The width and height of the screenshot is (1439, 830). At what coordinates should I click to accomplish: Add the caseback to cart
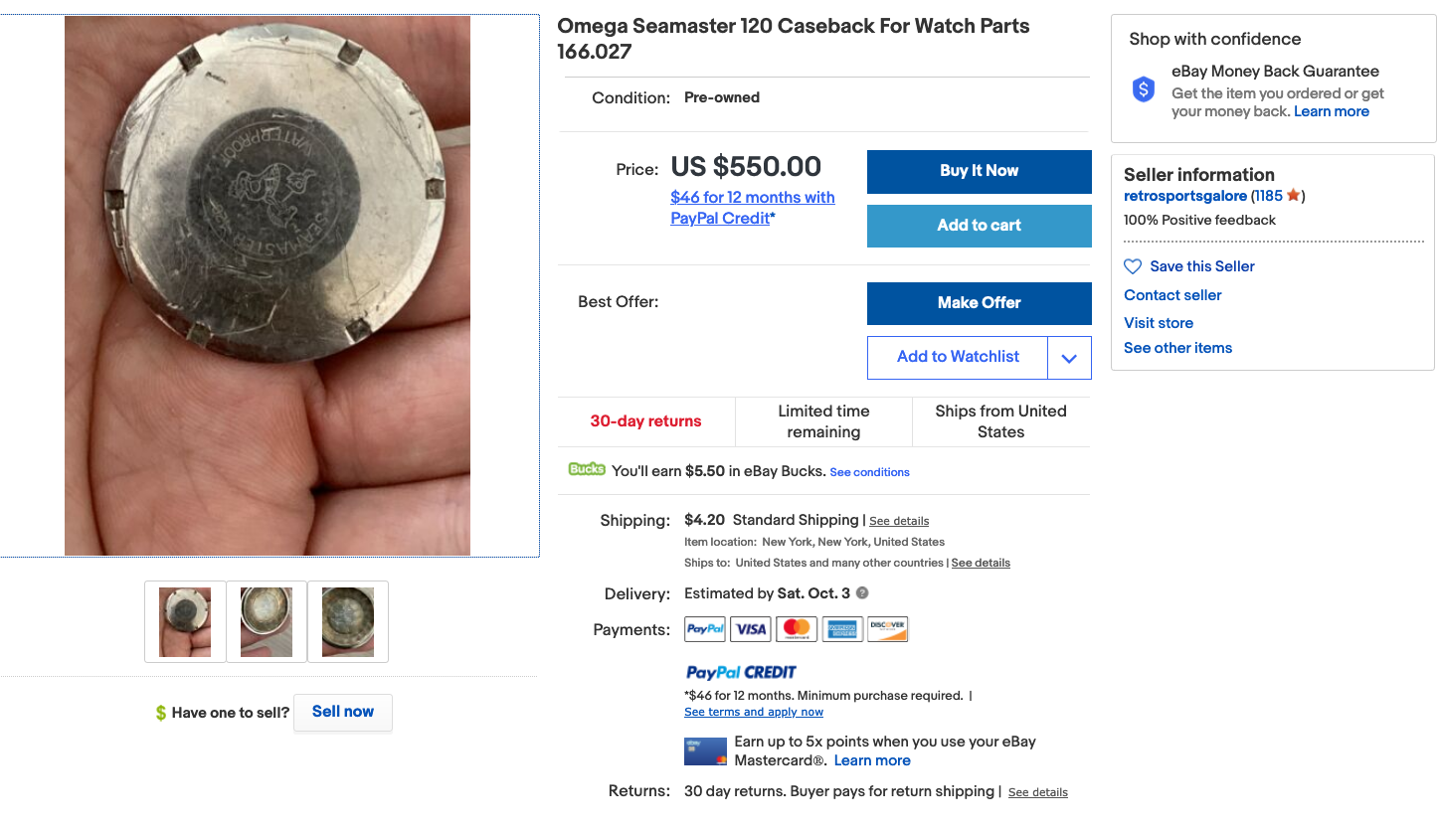click(x=979, y=226)
